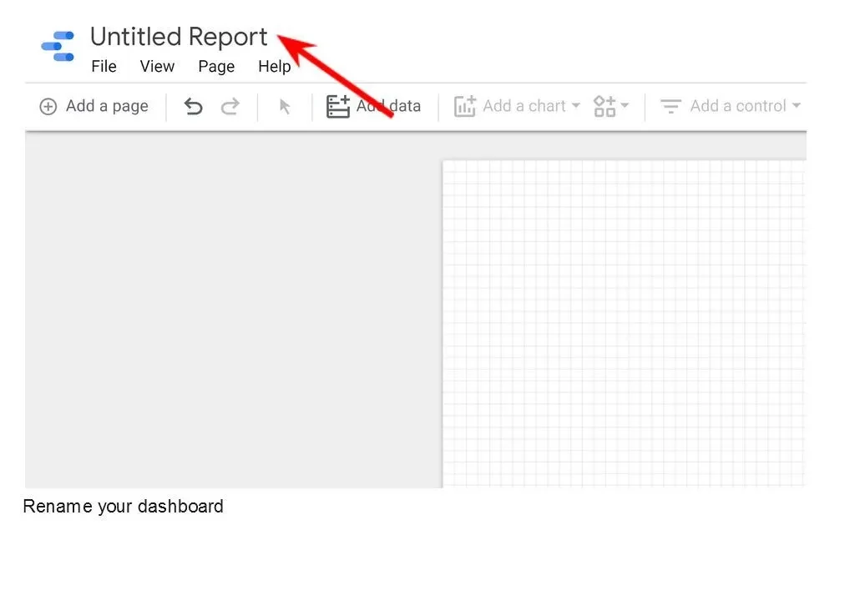Viewport: 860px width, 611px height.
Task: Click the gridded report canvas
Action: coord(625,324)
